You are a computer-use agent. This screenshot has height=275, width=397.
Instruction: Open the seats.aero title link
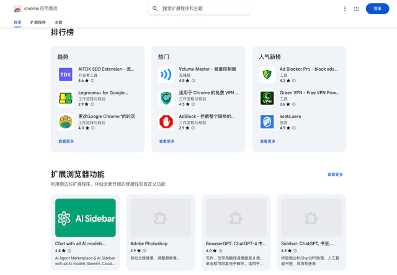click(x=290, y=116)
